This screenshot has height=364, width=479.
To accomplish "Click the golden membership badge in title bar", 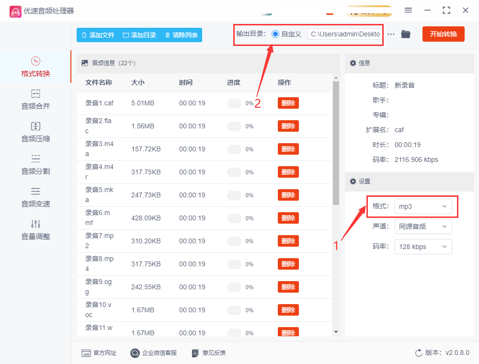I will coord(369,11).
